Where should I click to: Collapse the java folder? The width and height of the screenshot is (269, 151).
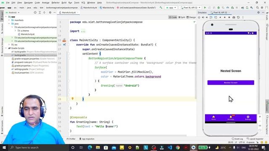[x=9, y=23]
